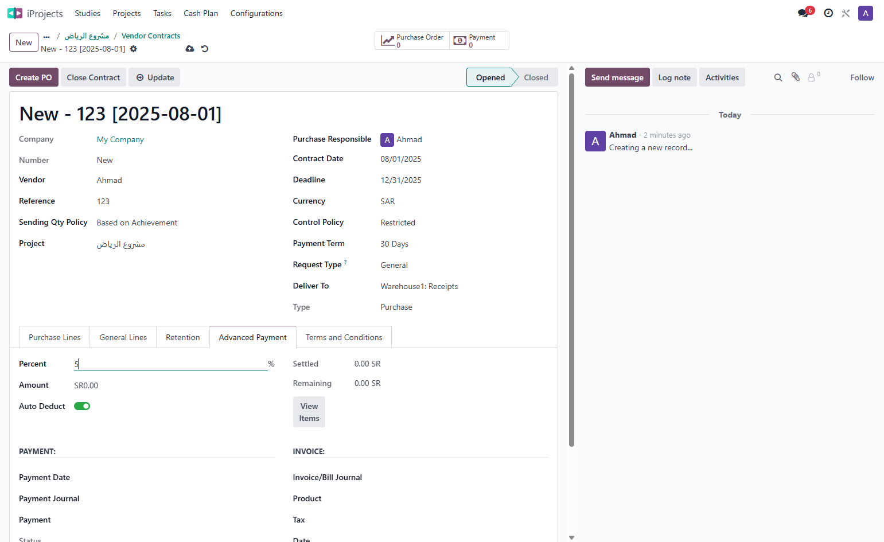Open the debug tools wrench icon
This screenshot has height=542, width=884.
[x=846, y=13]
